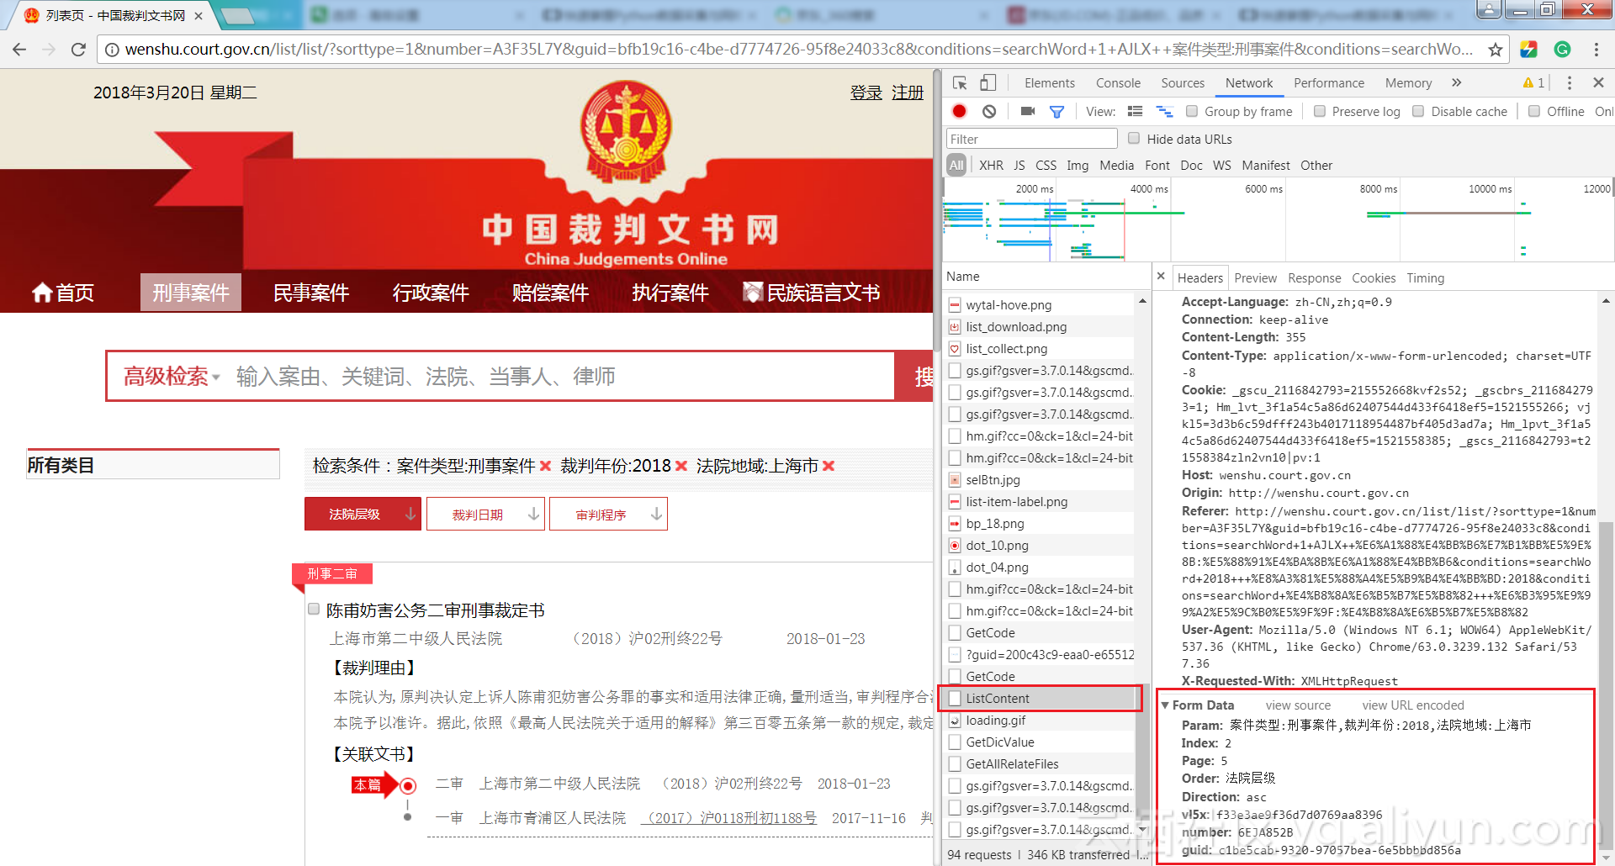
Task: Collapse the Form Data section triangle
Action: [1165, 705]
